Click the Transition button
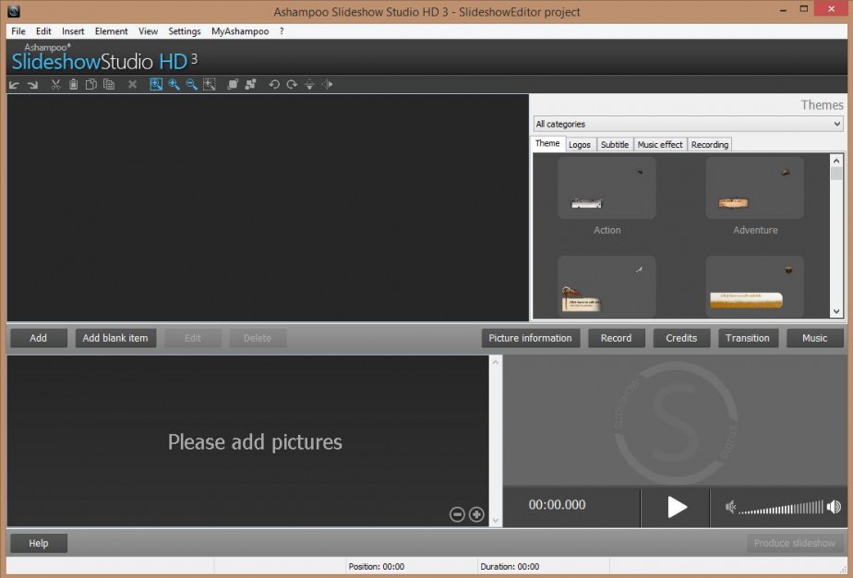The width and height of the screenshot is (853, 578). click(748, 338)
